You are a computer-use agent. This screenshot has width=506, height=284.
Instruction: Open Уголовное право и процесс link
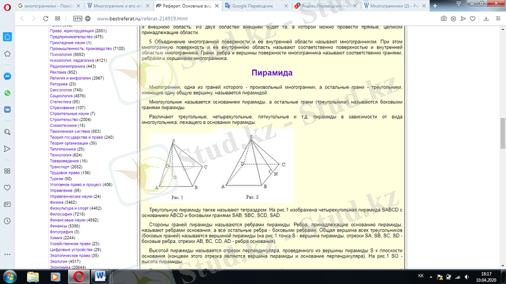pyautogui.click(x=75, y=185)
